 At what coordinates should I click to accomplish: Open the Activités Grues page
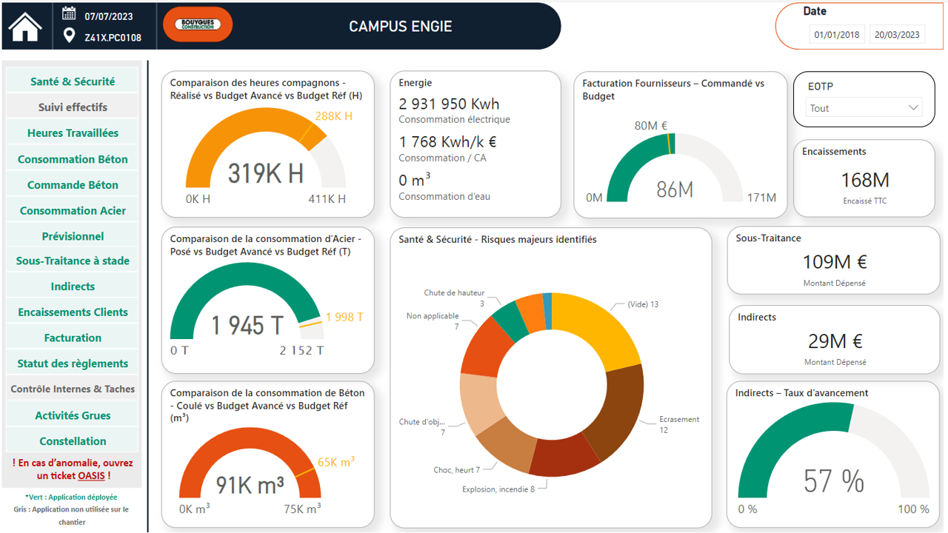[x=73, y=415]
